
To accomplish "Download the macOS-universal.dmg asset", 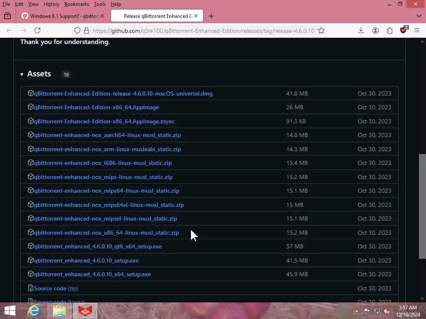I will click(123, 93).
